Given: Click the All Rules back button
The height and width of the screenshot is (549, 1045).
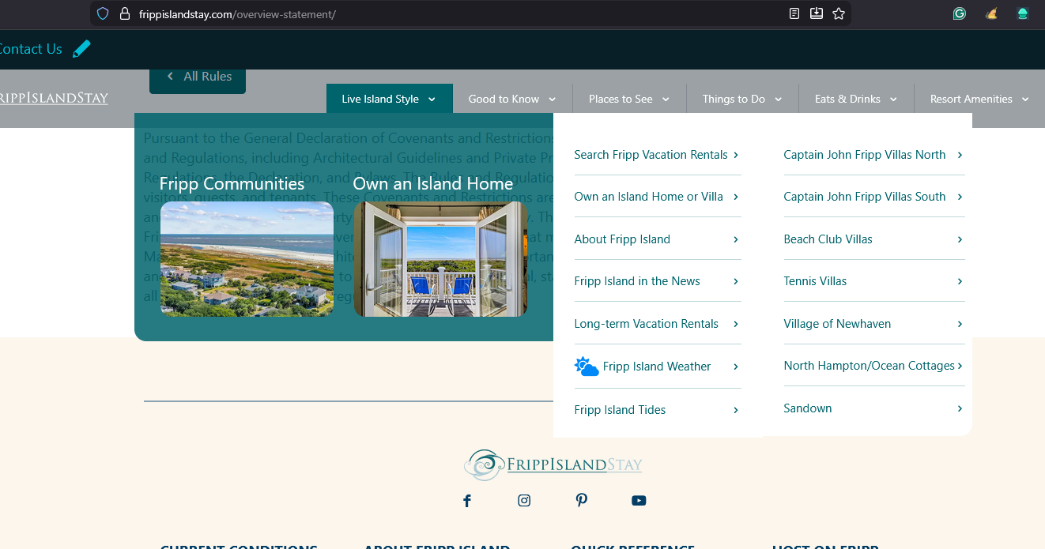Looking at the screenshot, I should coord(198,77).
